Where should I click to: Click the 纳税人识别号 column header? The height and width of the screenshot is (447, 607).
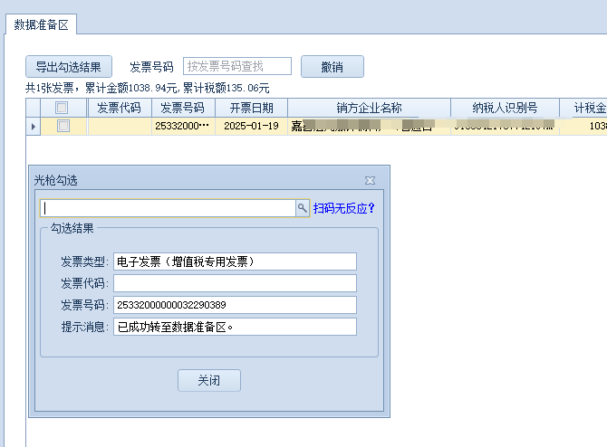click(x=505, y=108)
